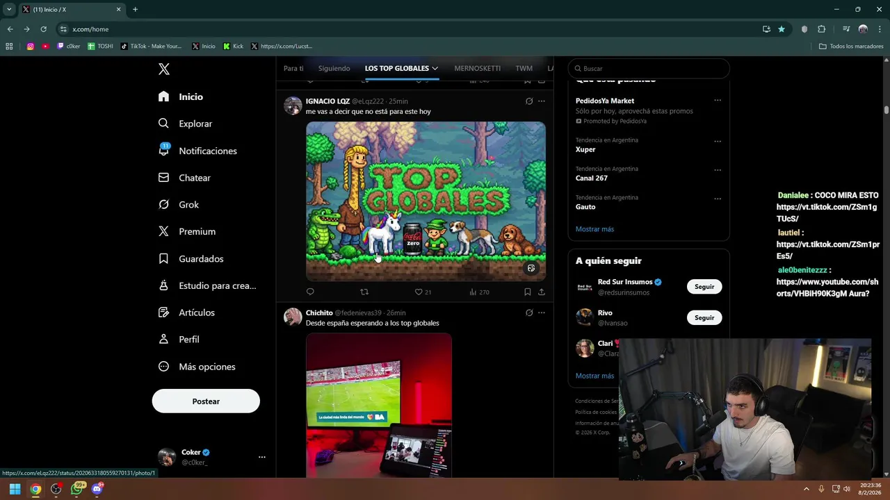Open Grok from sidebar

[x=179, y=205]
